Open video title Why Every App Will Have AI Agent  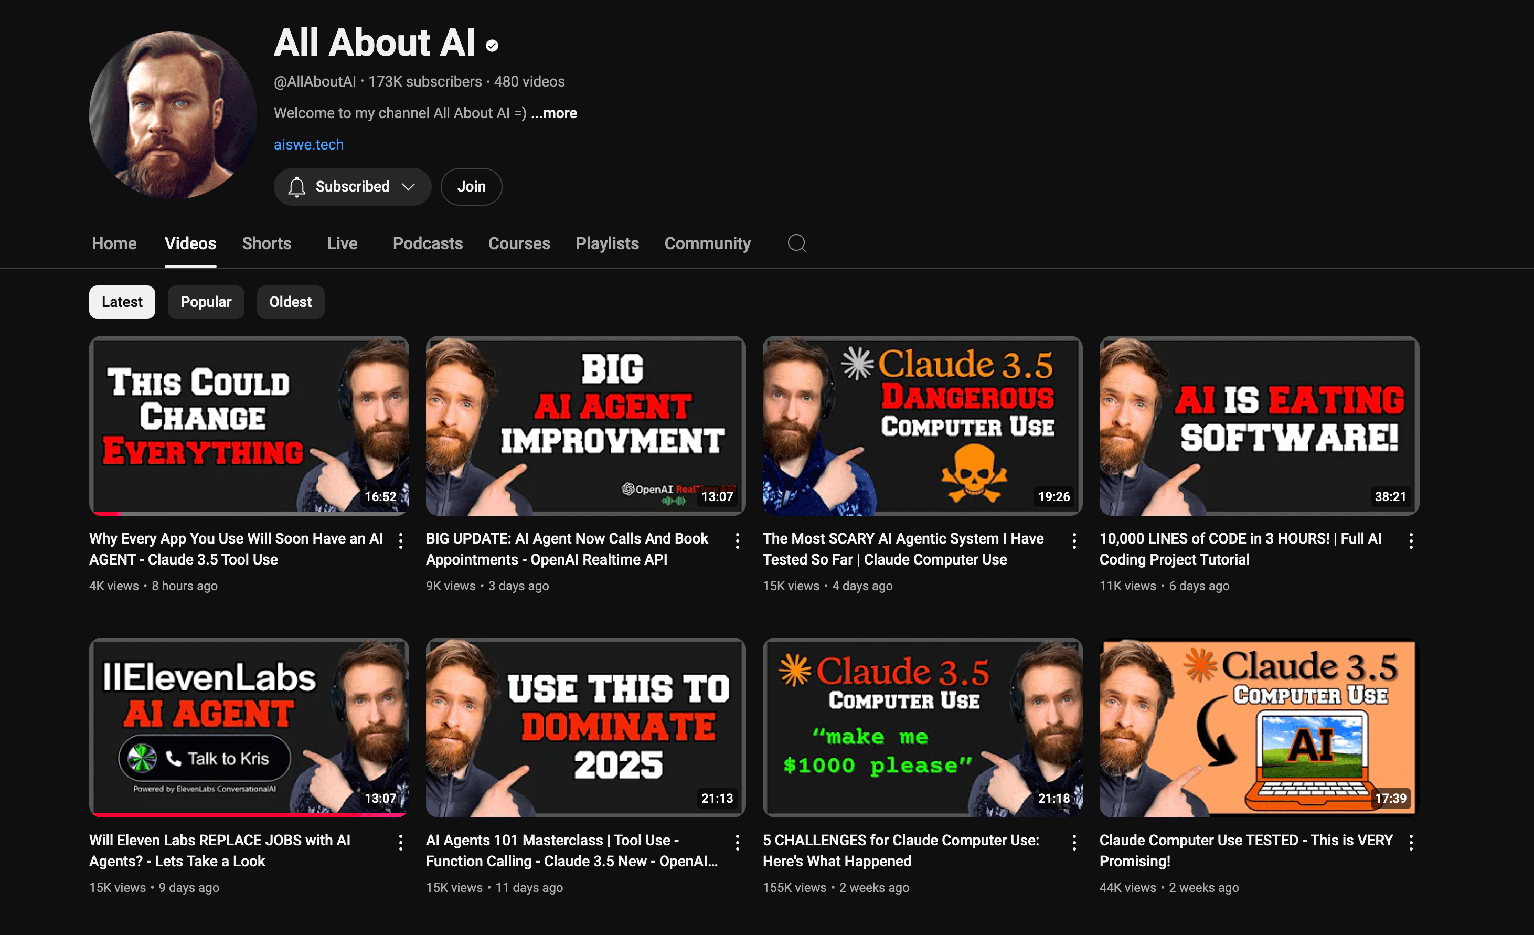(236, 549)
